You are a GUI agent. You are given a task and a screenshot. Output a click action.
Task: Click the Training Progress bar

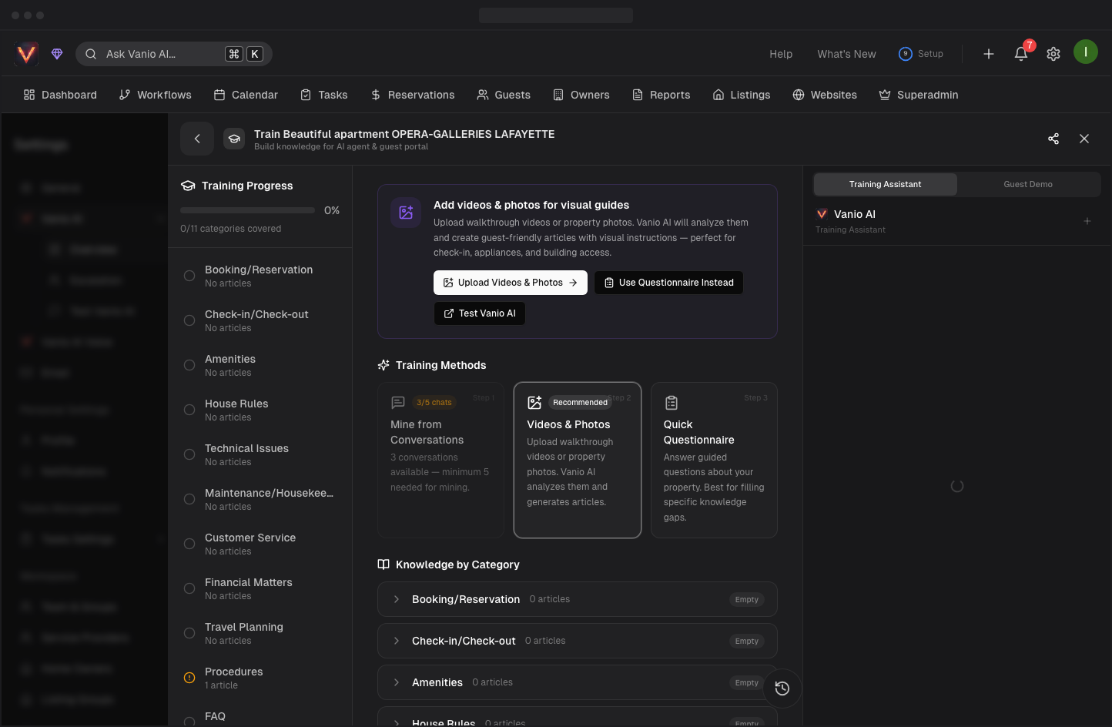pos(247,210)
